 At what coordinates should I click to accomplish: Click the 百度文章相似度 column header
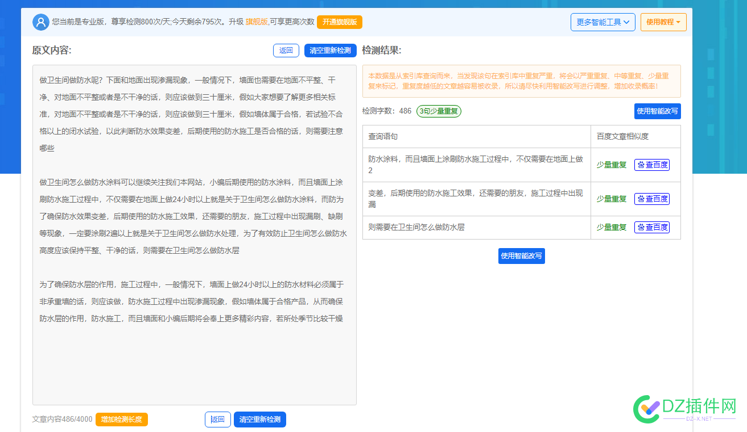click(x=623, y=137)
